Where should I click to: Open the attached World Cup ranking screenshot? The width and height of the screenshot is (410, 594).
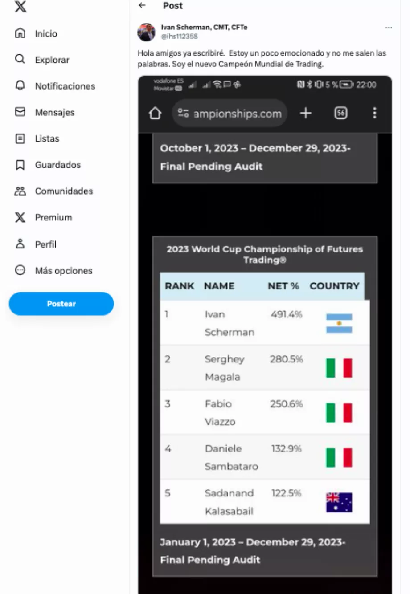pos(265,335)
